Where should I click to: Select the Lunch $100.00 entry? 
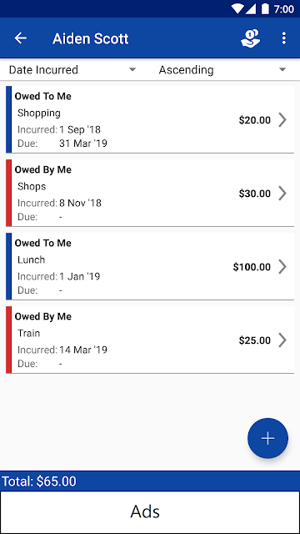pos(150,267)
